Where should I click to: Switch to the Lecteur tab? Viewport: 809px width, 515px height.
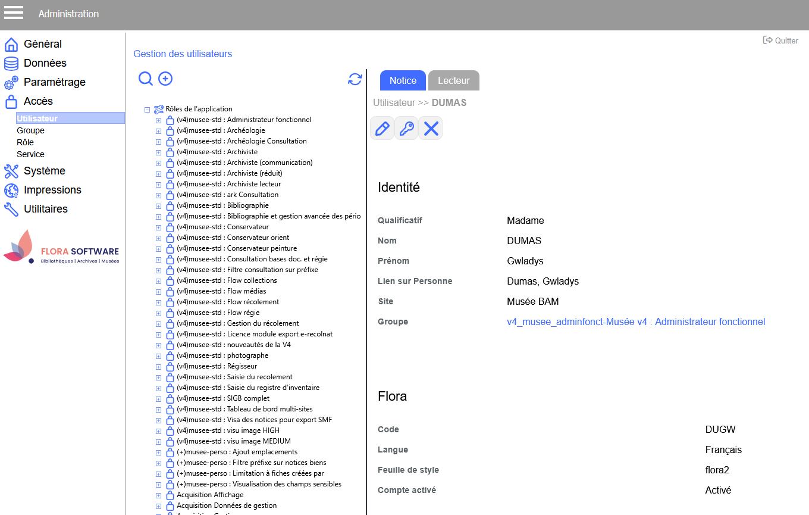(453, 80)
